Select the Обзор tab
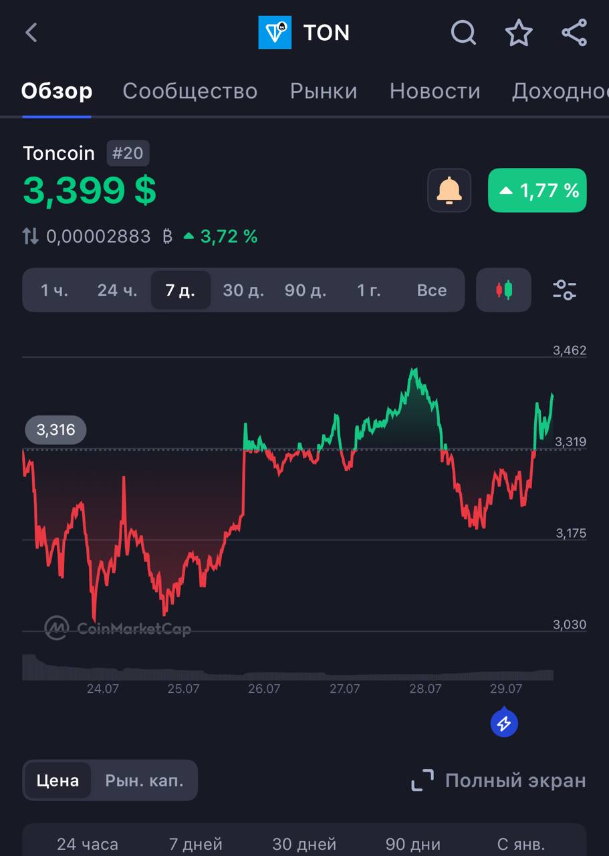Image resolution: width=609 pixels, height=856 pixels. 57,91
